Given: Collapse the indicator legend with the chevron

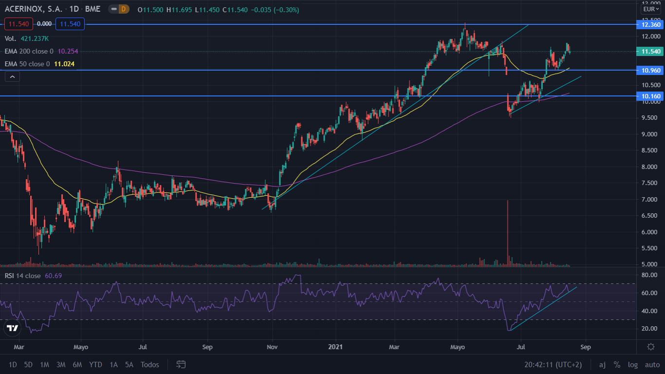Looking at the screenshot, I should pyautogui.click(x=12, y=76).
